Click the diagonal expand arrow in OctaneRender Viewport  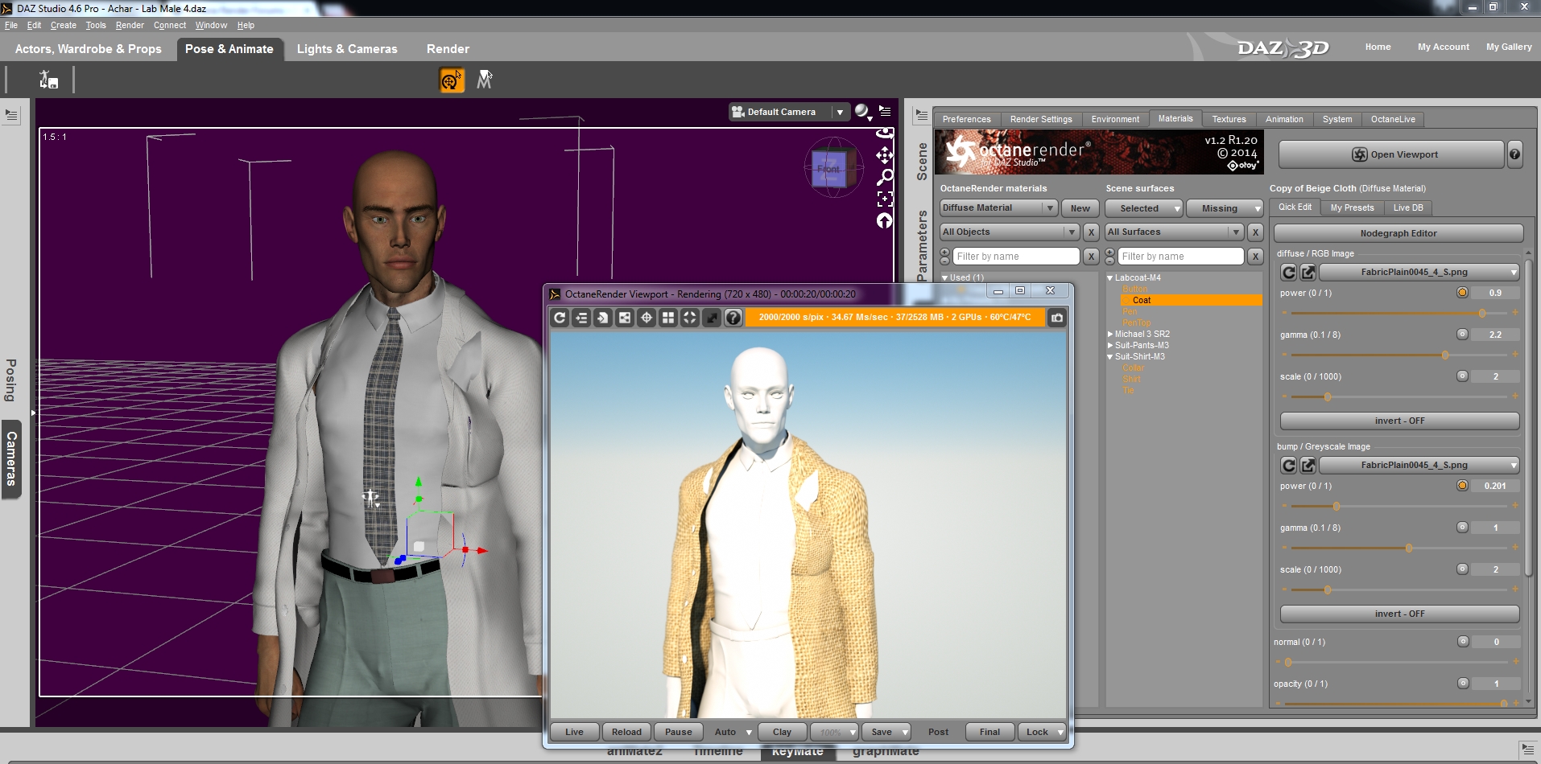pos(712,318)
